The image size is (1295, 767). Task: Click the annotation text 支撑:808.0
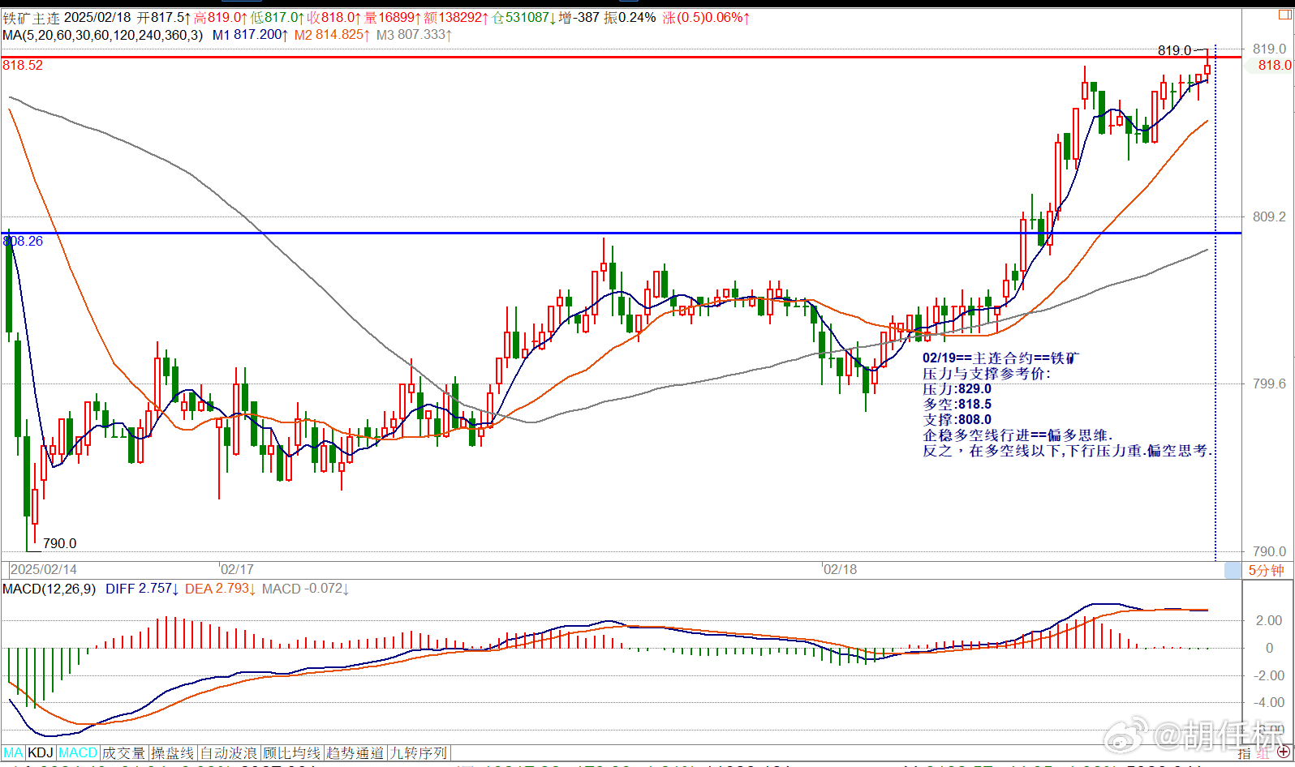click(x=957, y=420)
